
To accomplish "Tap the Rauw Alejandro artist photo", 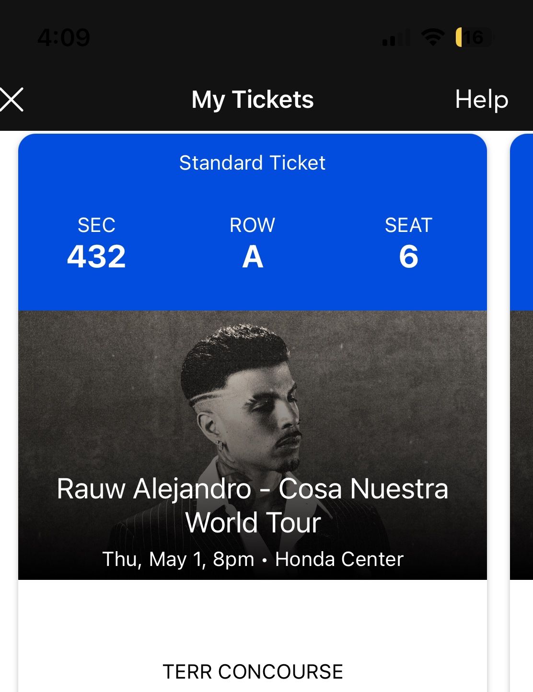I will click(244, 398).
